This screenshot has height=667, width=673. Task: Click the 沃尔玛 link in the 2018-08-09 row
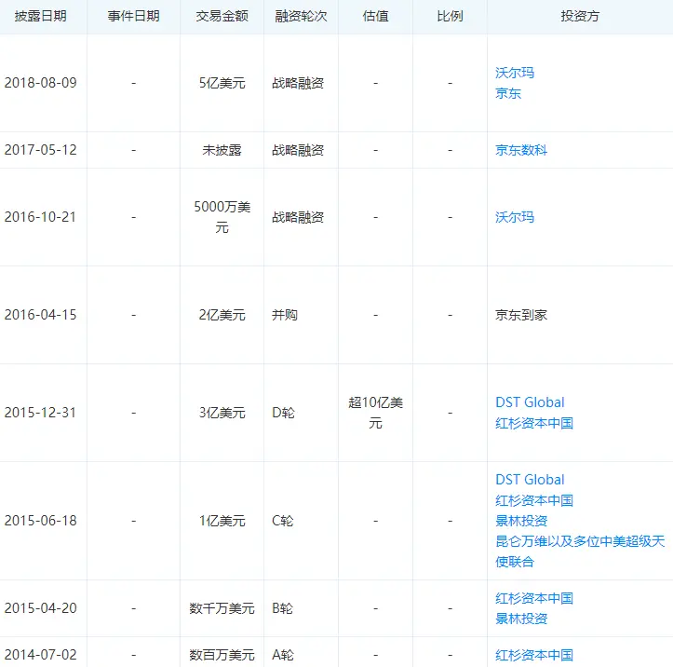point(515,73)
